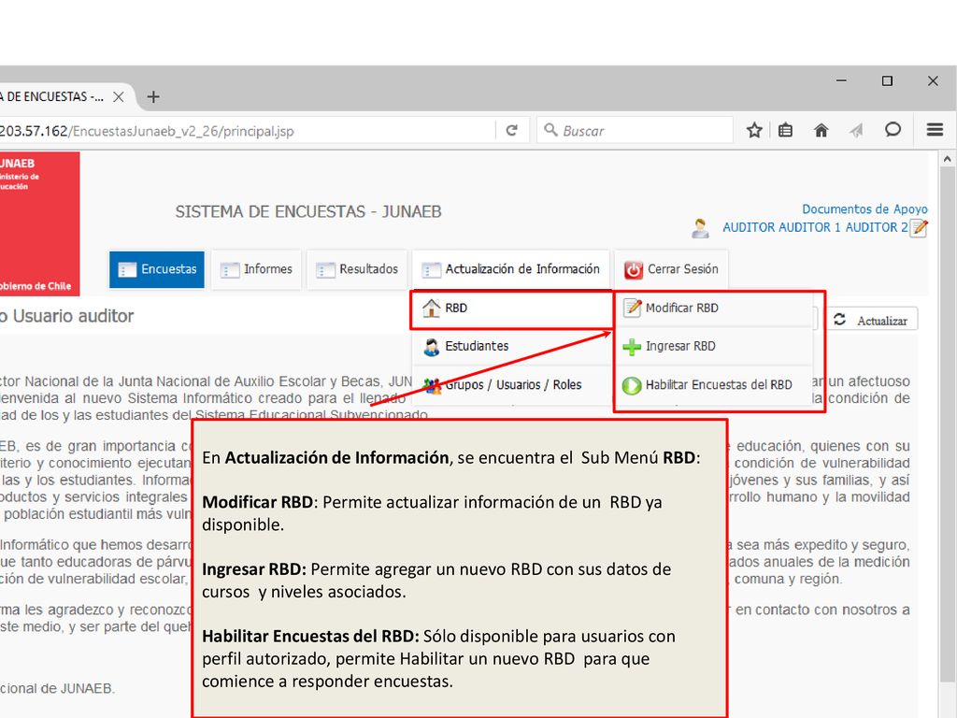Click the JUNAEB red logo

pos(37,223)
